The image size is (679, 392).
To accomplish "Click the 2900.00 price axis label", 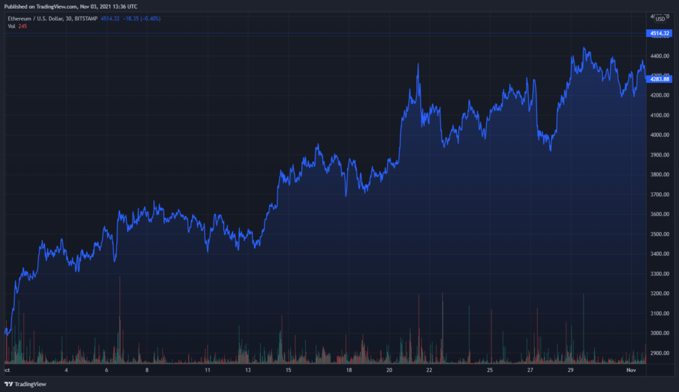I will coord(660,353).
